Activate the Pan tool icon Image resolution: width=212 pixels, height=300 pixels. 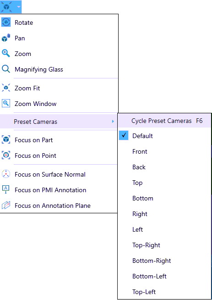click(6, 38)
